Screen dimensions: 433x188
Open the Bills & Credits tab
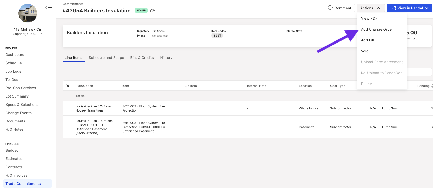[142, 58]
